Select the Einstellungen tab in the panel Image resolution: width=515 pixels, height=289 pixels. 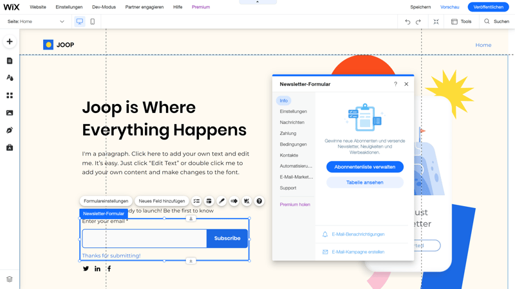[x=294, y=111]
